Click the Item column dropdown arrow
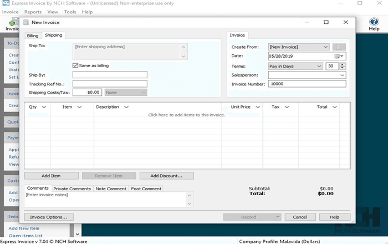This screenshot has height=244, width=388. click(79, 107)
